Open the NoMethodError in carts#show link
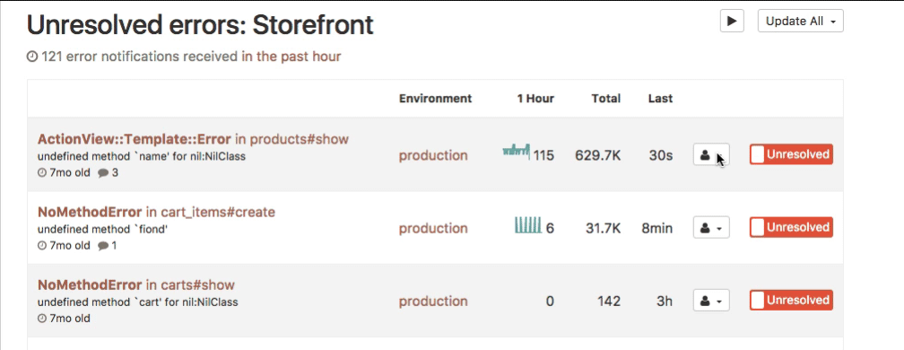This screenshot has width=904, height=350. (x=136, y=284)
